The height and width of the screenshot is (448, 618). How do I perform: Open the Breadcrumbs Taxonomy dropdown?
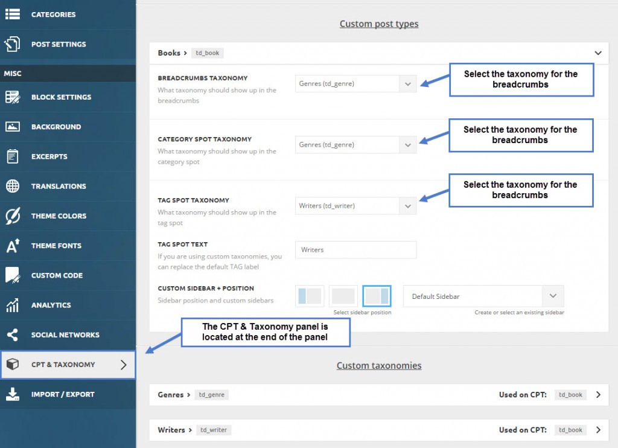coord(409,84)
